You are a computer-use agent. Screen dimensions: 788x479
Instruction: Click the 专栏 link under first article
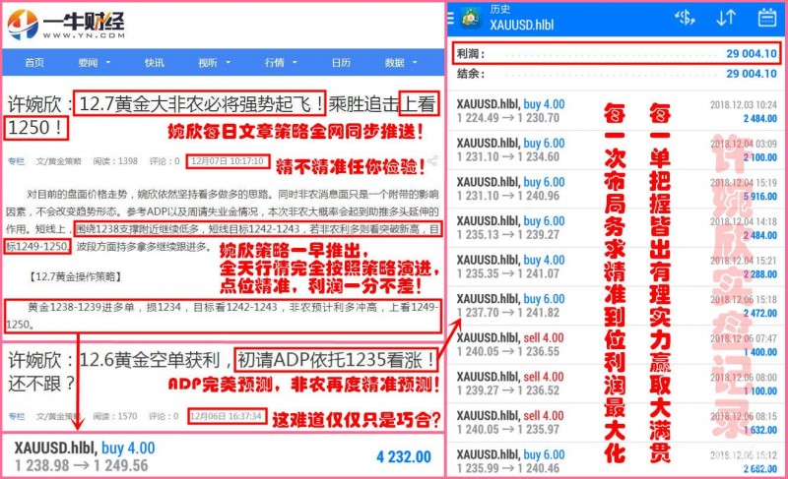(x=17, y=161)
